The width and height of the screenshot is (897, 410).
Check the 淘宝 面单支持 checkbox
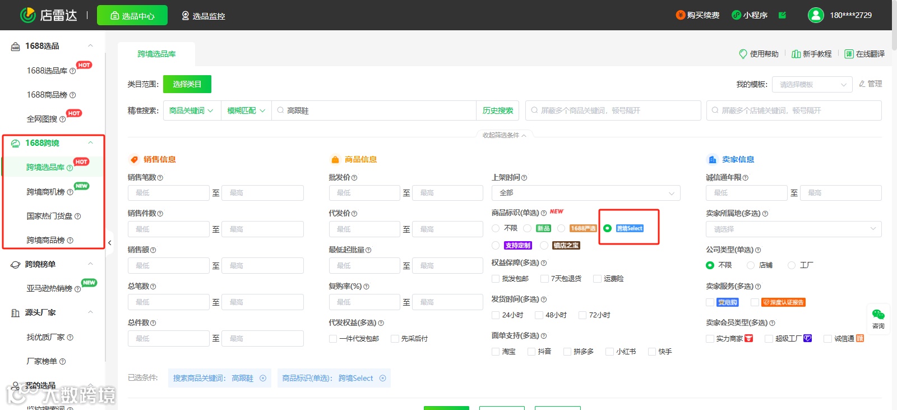coord(496,352)
